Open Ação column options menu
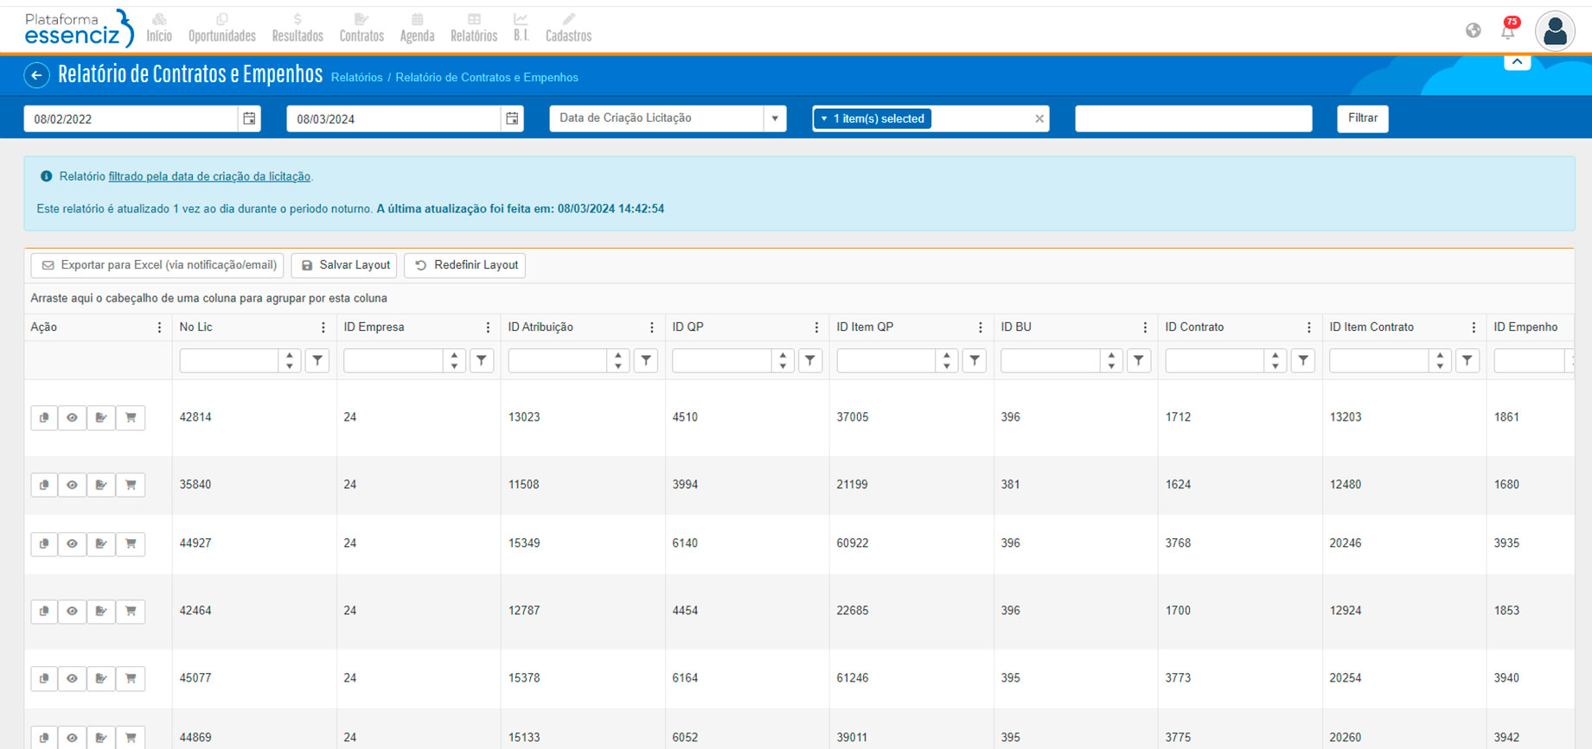The image size is (1592, 749). tap(159, 327)
